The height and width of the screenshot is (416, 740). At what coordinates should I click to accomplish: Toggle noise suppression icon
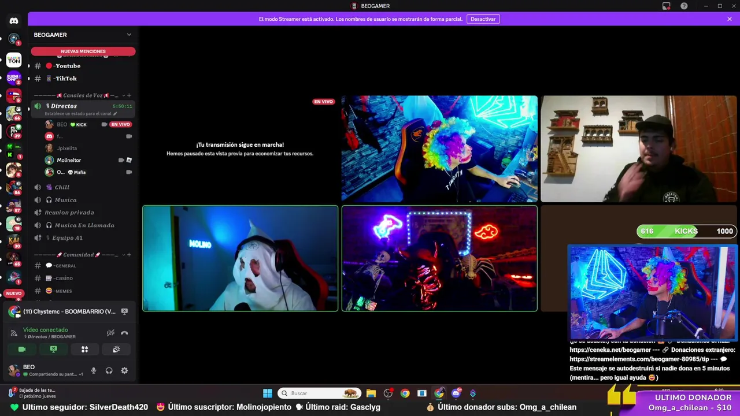(110, 333)
